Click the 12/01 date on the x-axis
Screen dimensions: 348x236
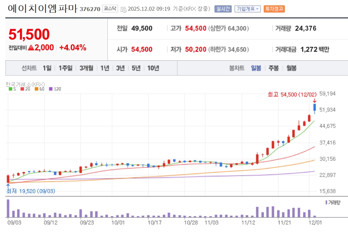pyautogui.click(x=315, y=222)
